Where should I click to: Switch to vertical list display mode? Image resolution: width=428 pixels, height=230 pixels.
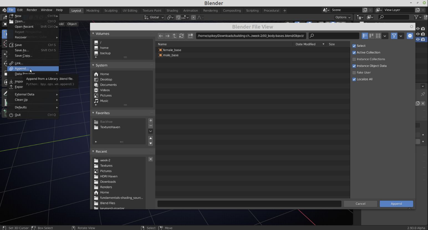pyautogui.click(x=365, y=36)
